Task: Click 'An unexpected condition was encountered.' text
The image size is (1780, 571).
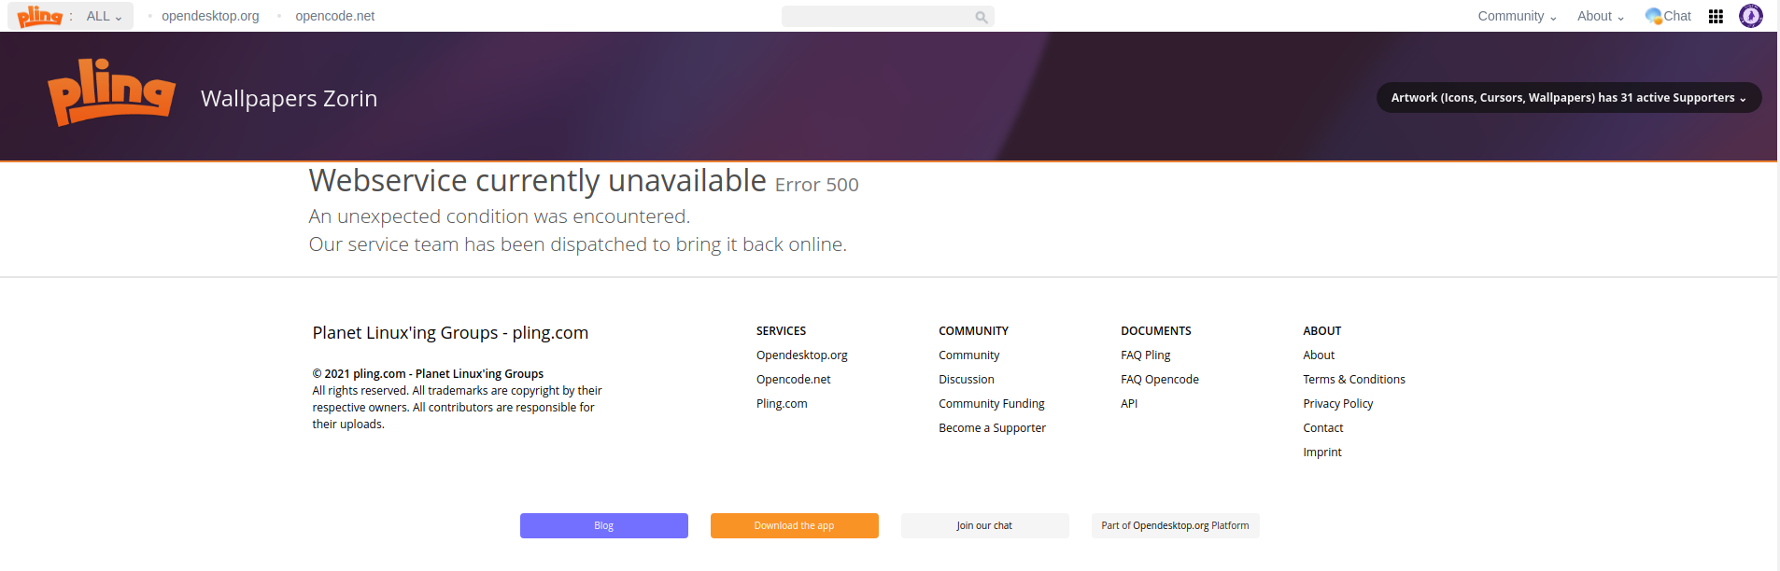Action: coord(500,216)
